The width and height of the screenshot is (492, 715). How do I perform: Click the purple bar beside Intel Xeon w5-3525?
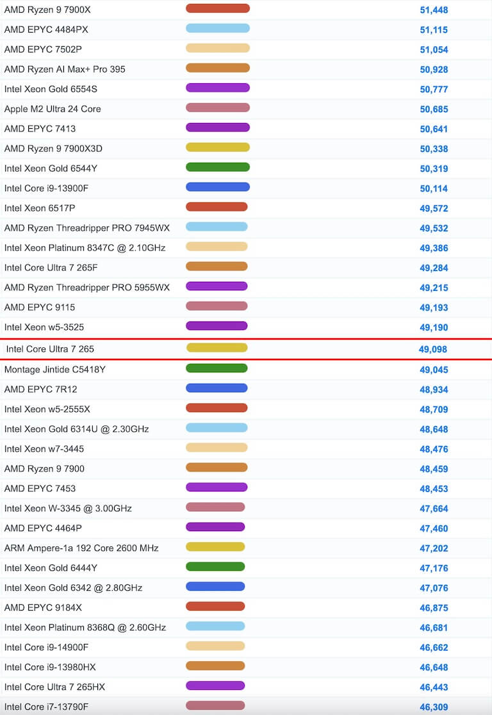click(217, 326)
